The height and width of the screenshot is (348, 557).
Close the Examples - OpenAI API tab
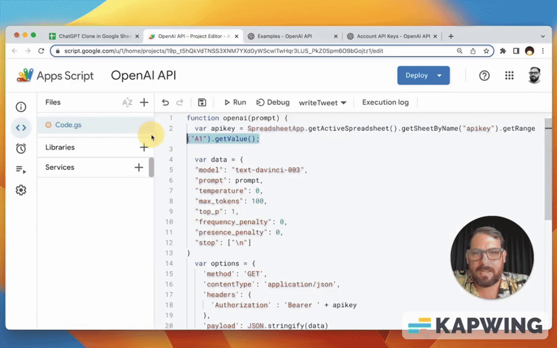(335, 37)
